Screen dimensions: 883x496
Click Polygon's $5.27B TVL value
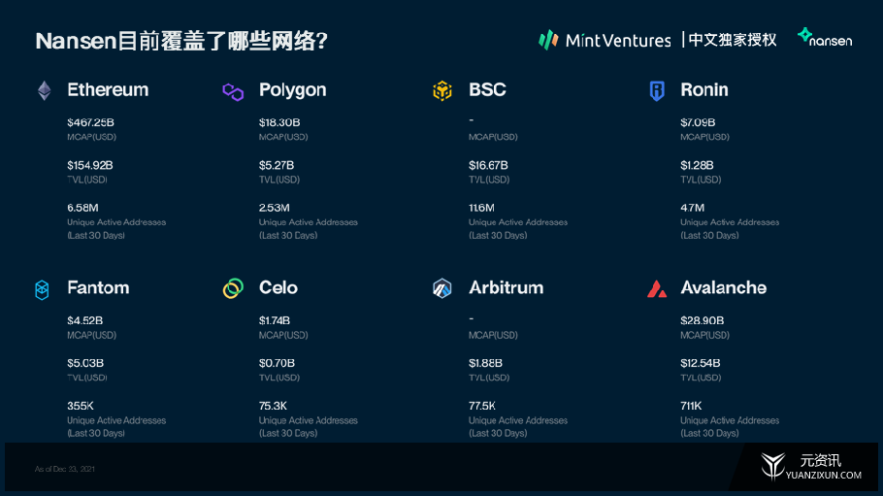click(277, 165)
